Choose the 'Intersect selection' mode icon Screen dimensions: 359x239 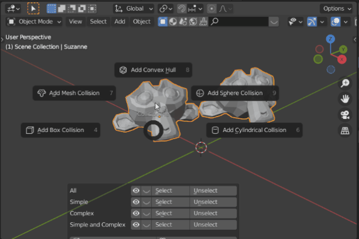click(92, 9)
